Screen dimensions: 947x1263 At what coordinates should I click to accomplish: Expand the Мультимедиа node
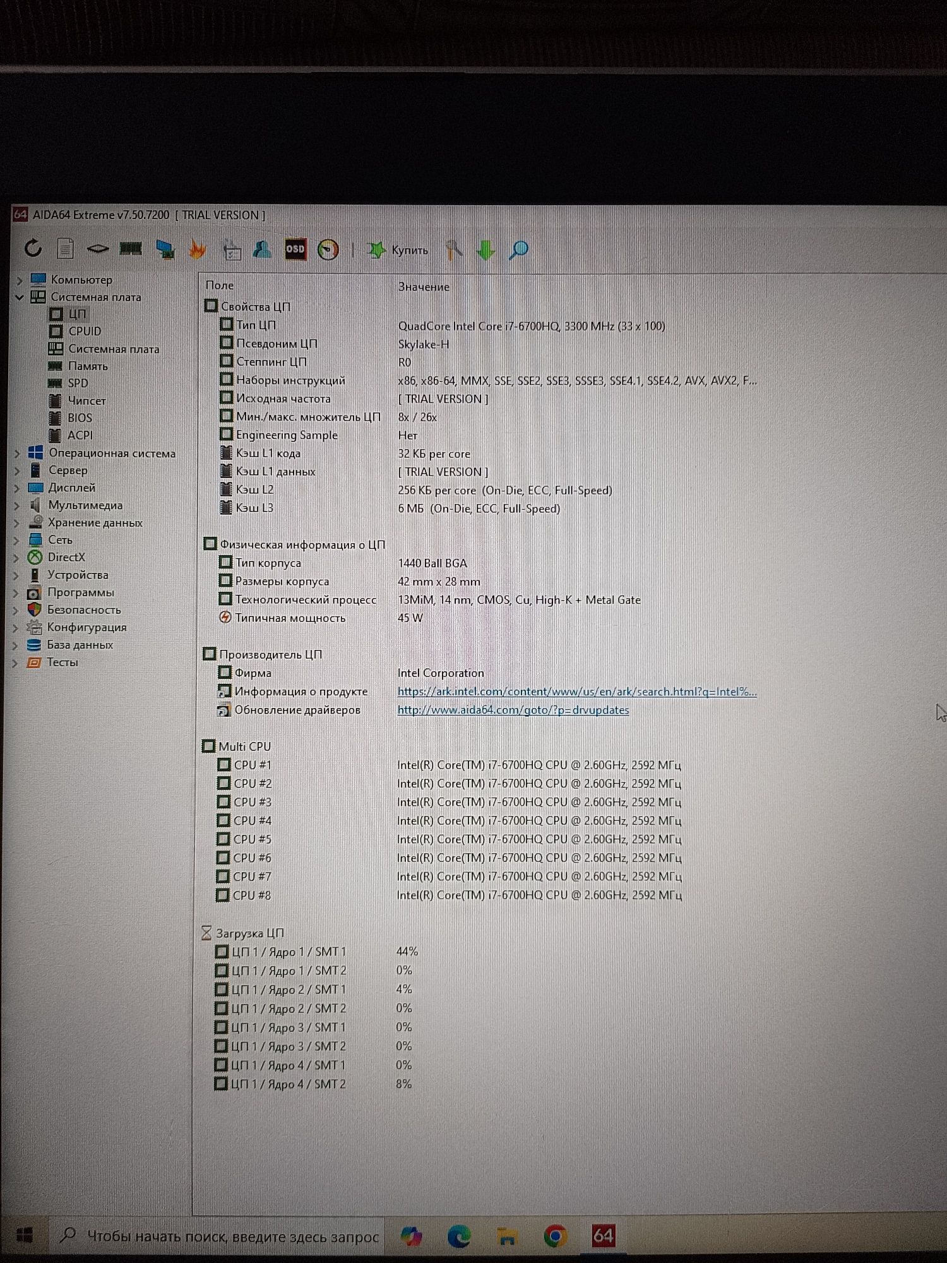click(x=17, y=505)
